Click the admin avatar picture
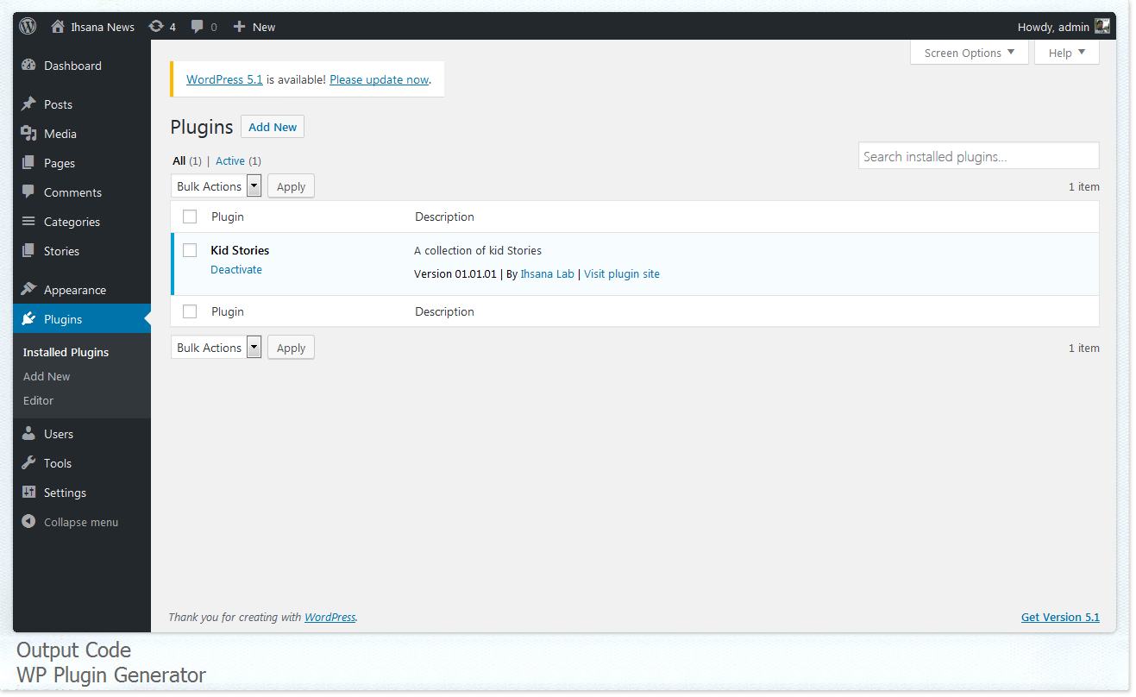The height and width of the screenshot is (697, 1136). tap(1102, 27)
